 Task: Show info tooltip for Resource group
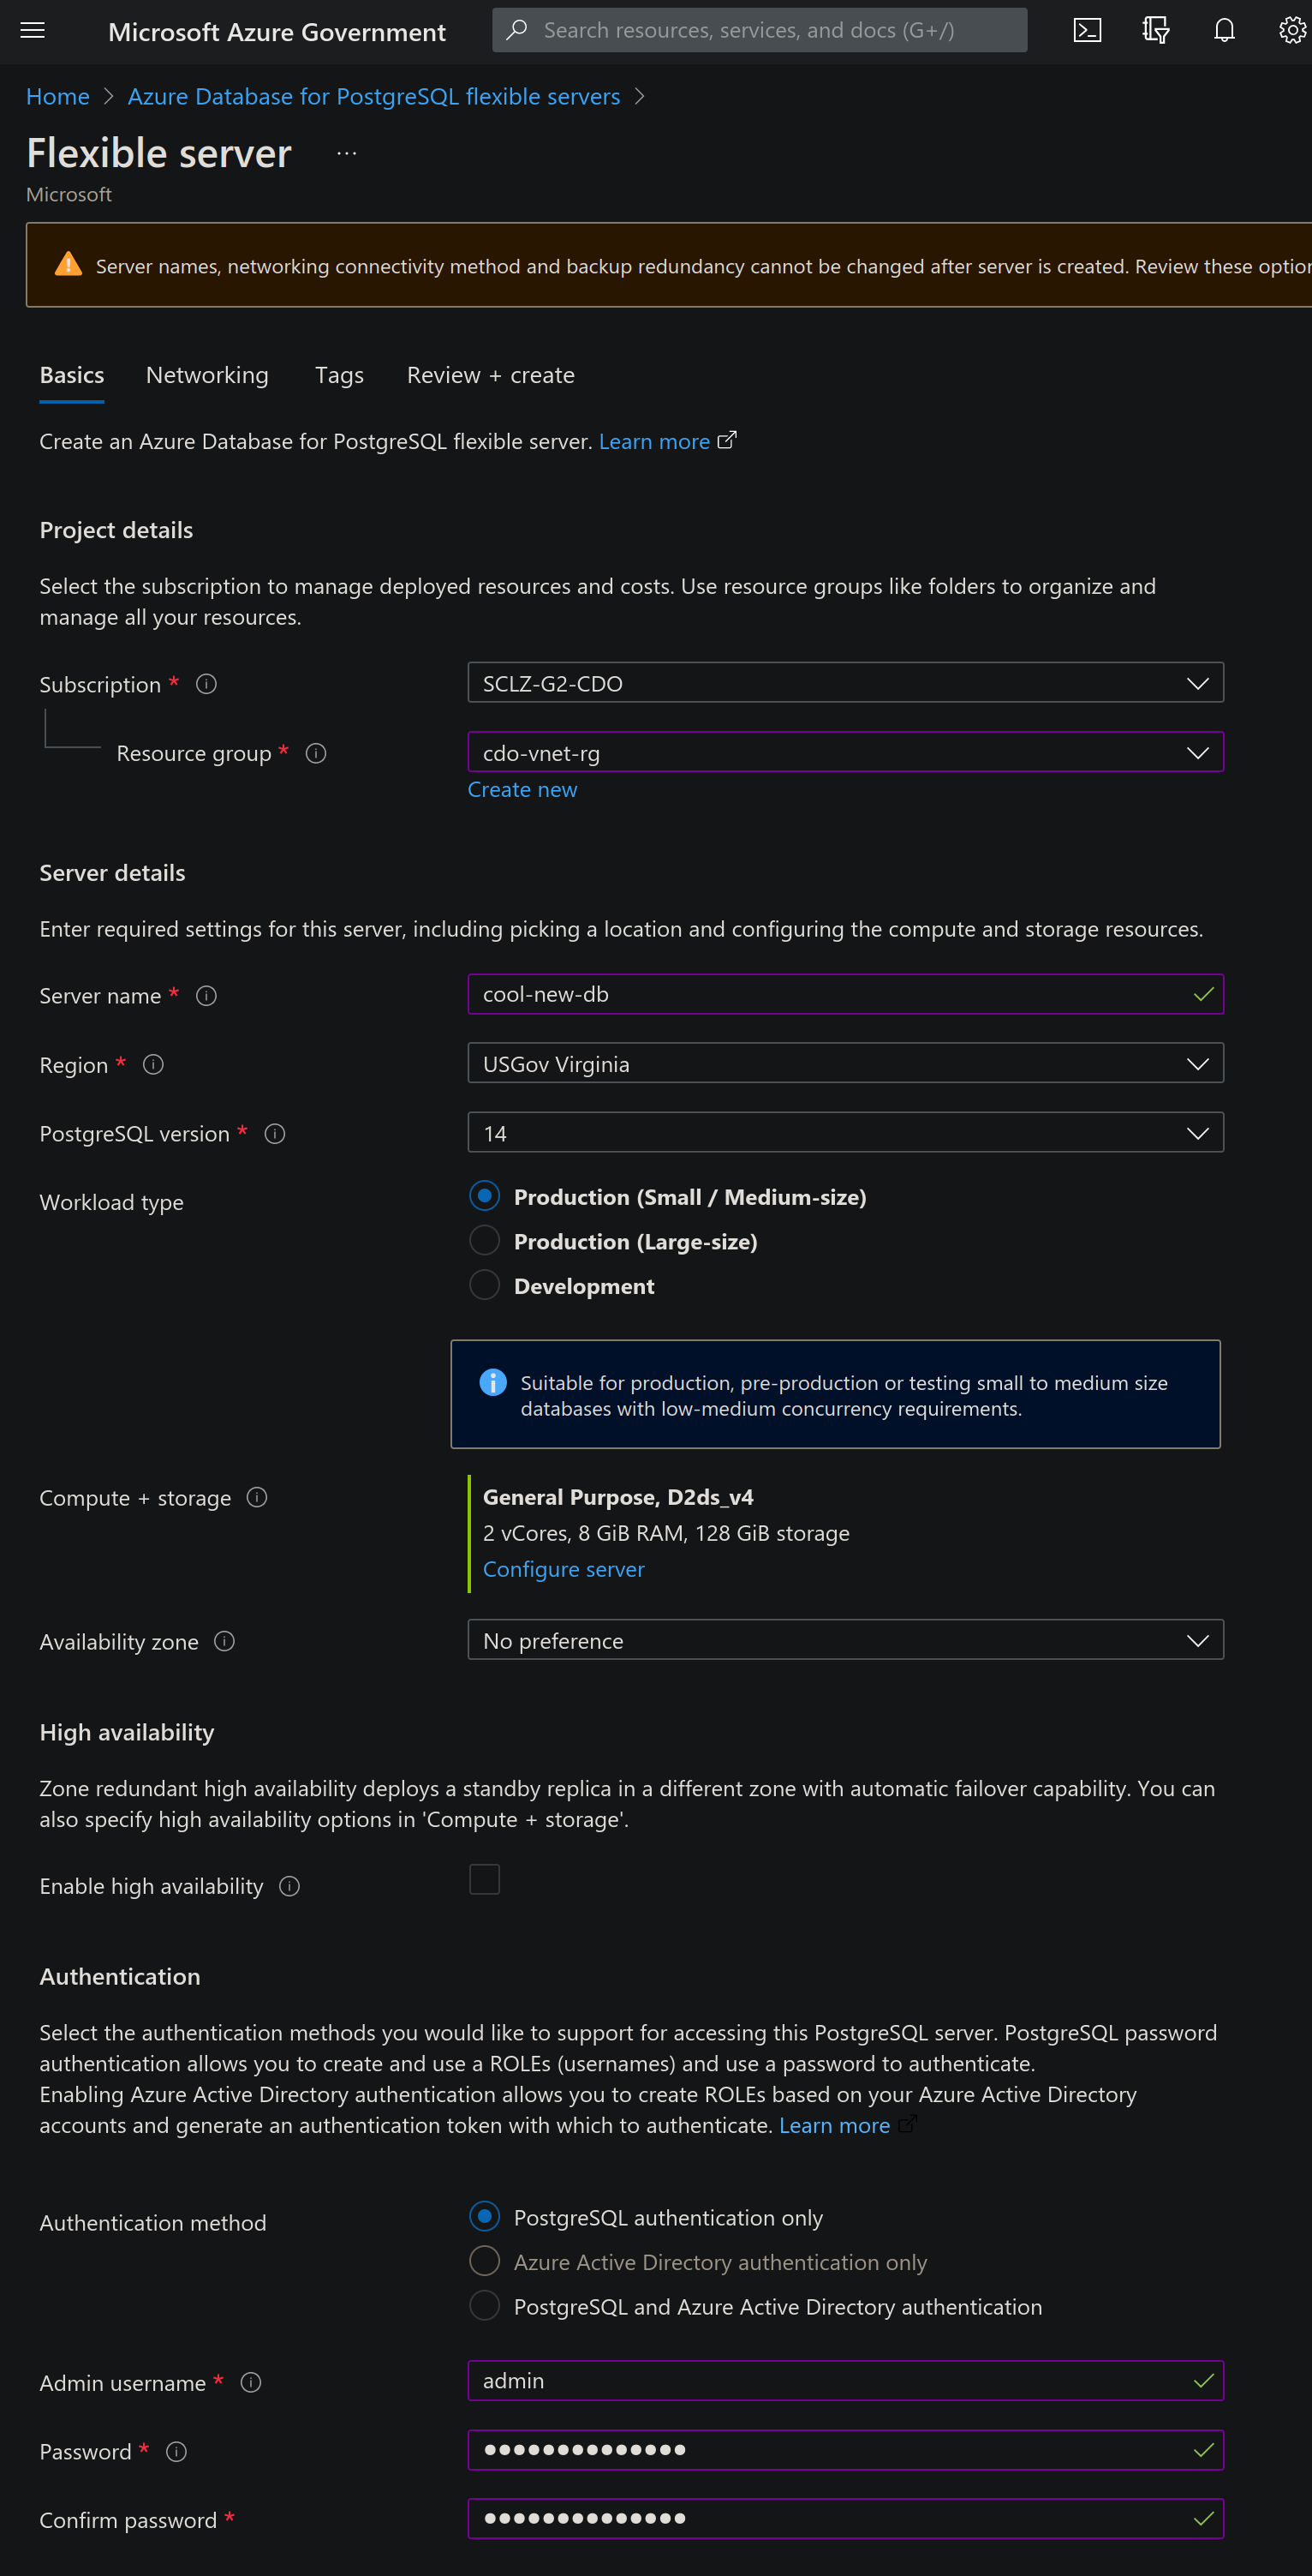[316, 753]
